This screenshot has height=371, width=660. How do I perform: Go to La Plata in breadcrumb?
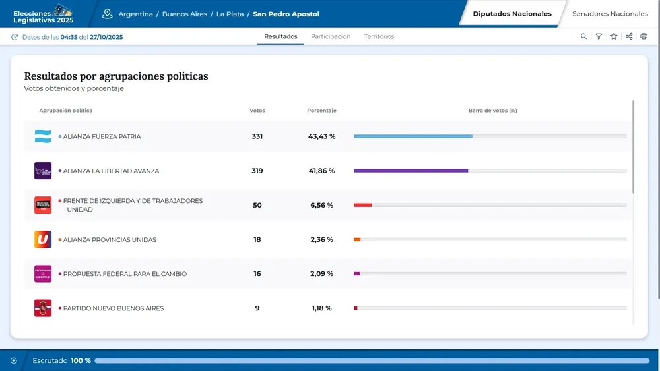(230, 14)
